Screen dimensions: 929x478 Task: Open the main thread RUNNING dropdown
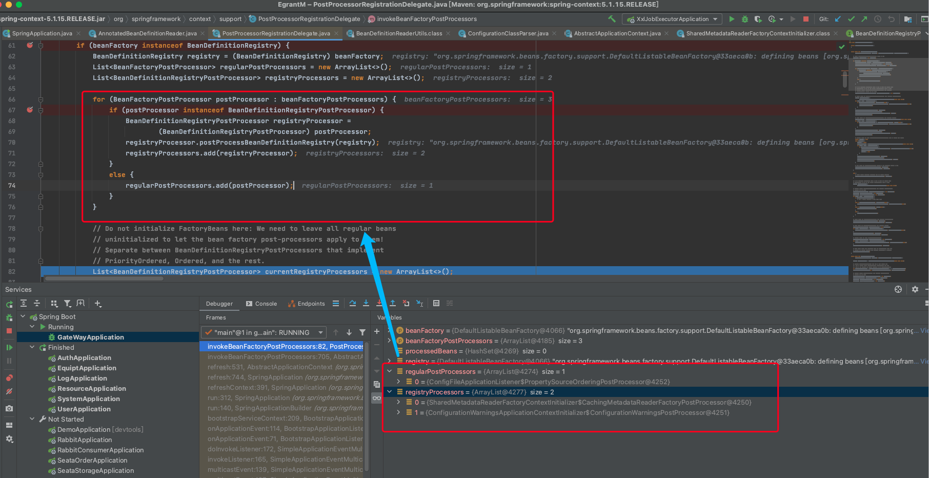pos(264,332)
